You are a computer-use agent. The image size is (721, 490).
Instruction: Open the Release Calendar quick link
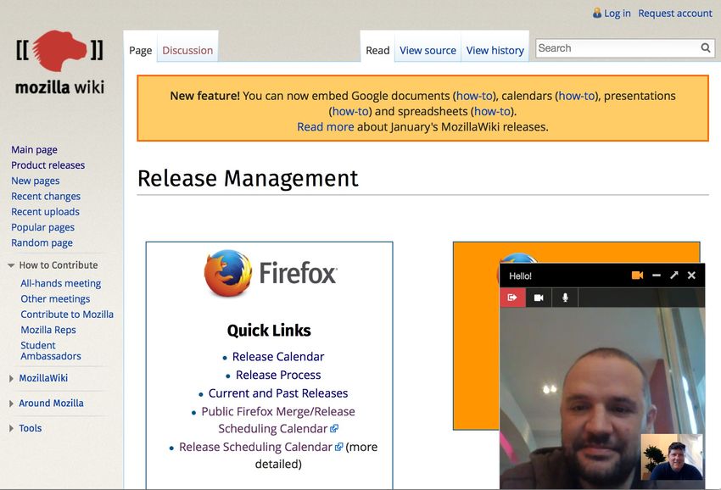click(278, 357)
